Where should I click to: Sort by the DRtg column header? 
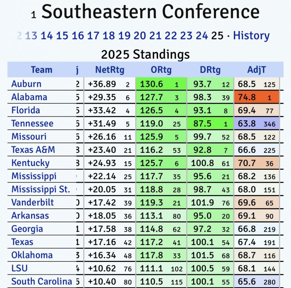[210, 70]
